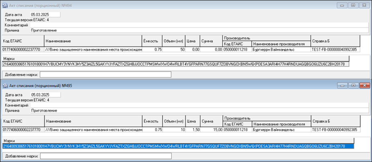
Task: Click the Справка Б column header in act №495
Action: [x=335, y=121]
